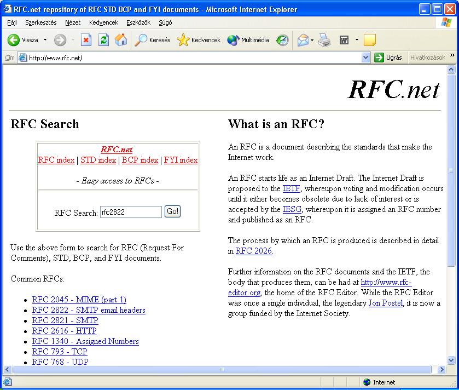The width and height of the screenshot is (459, 390).
Task: Click the horizontal scrollbar thumb
Action: point(222,370)
